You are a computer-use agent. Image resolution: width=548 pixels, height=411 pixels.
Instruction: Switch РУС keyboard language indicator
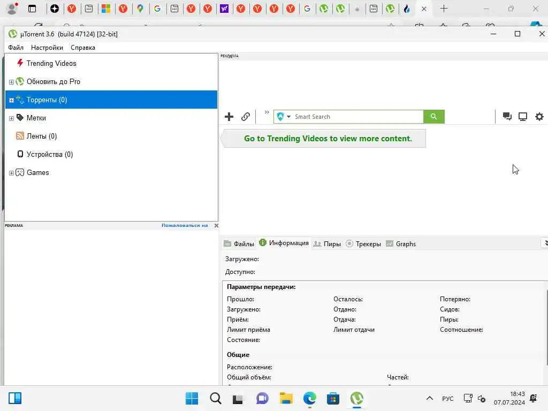pos(447,399)
